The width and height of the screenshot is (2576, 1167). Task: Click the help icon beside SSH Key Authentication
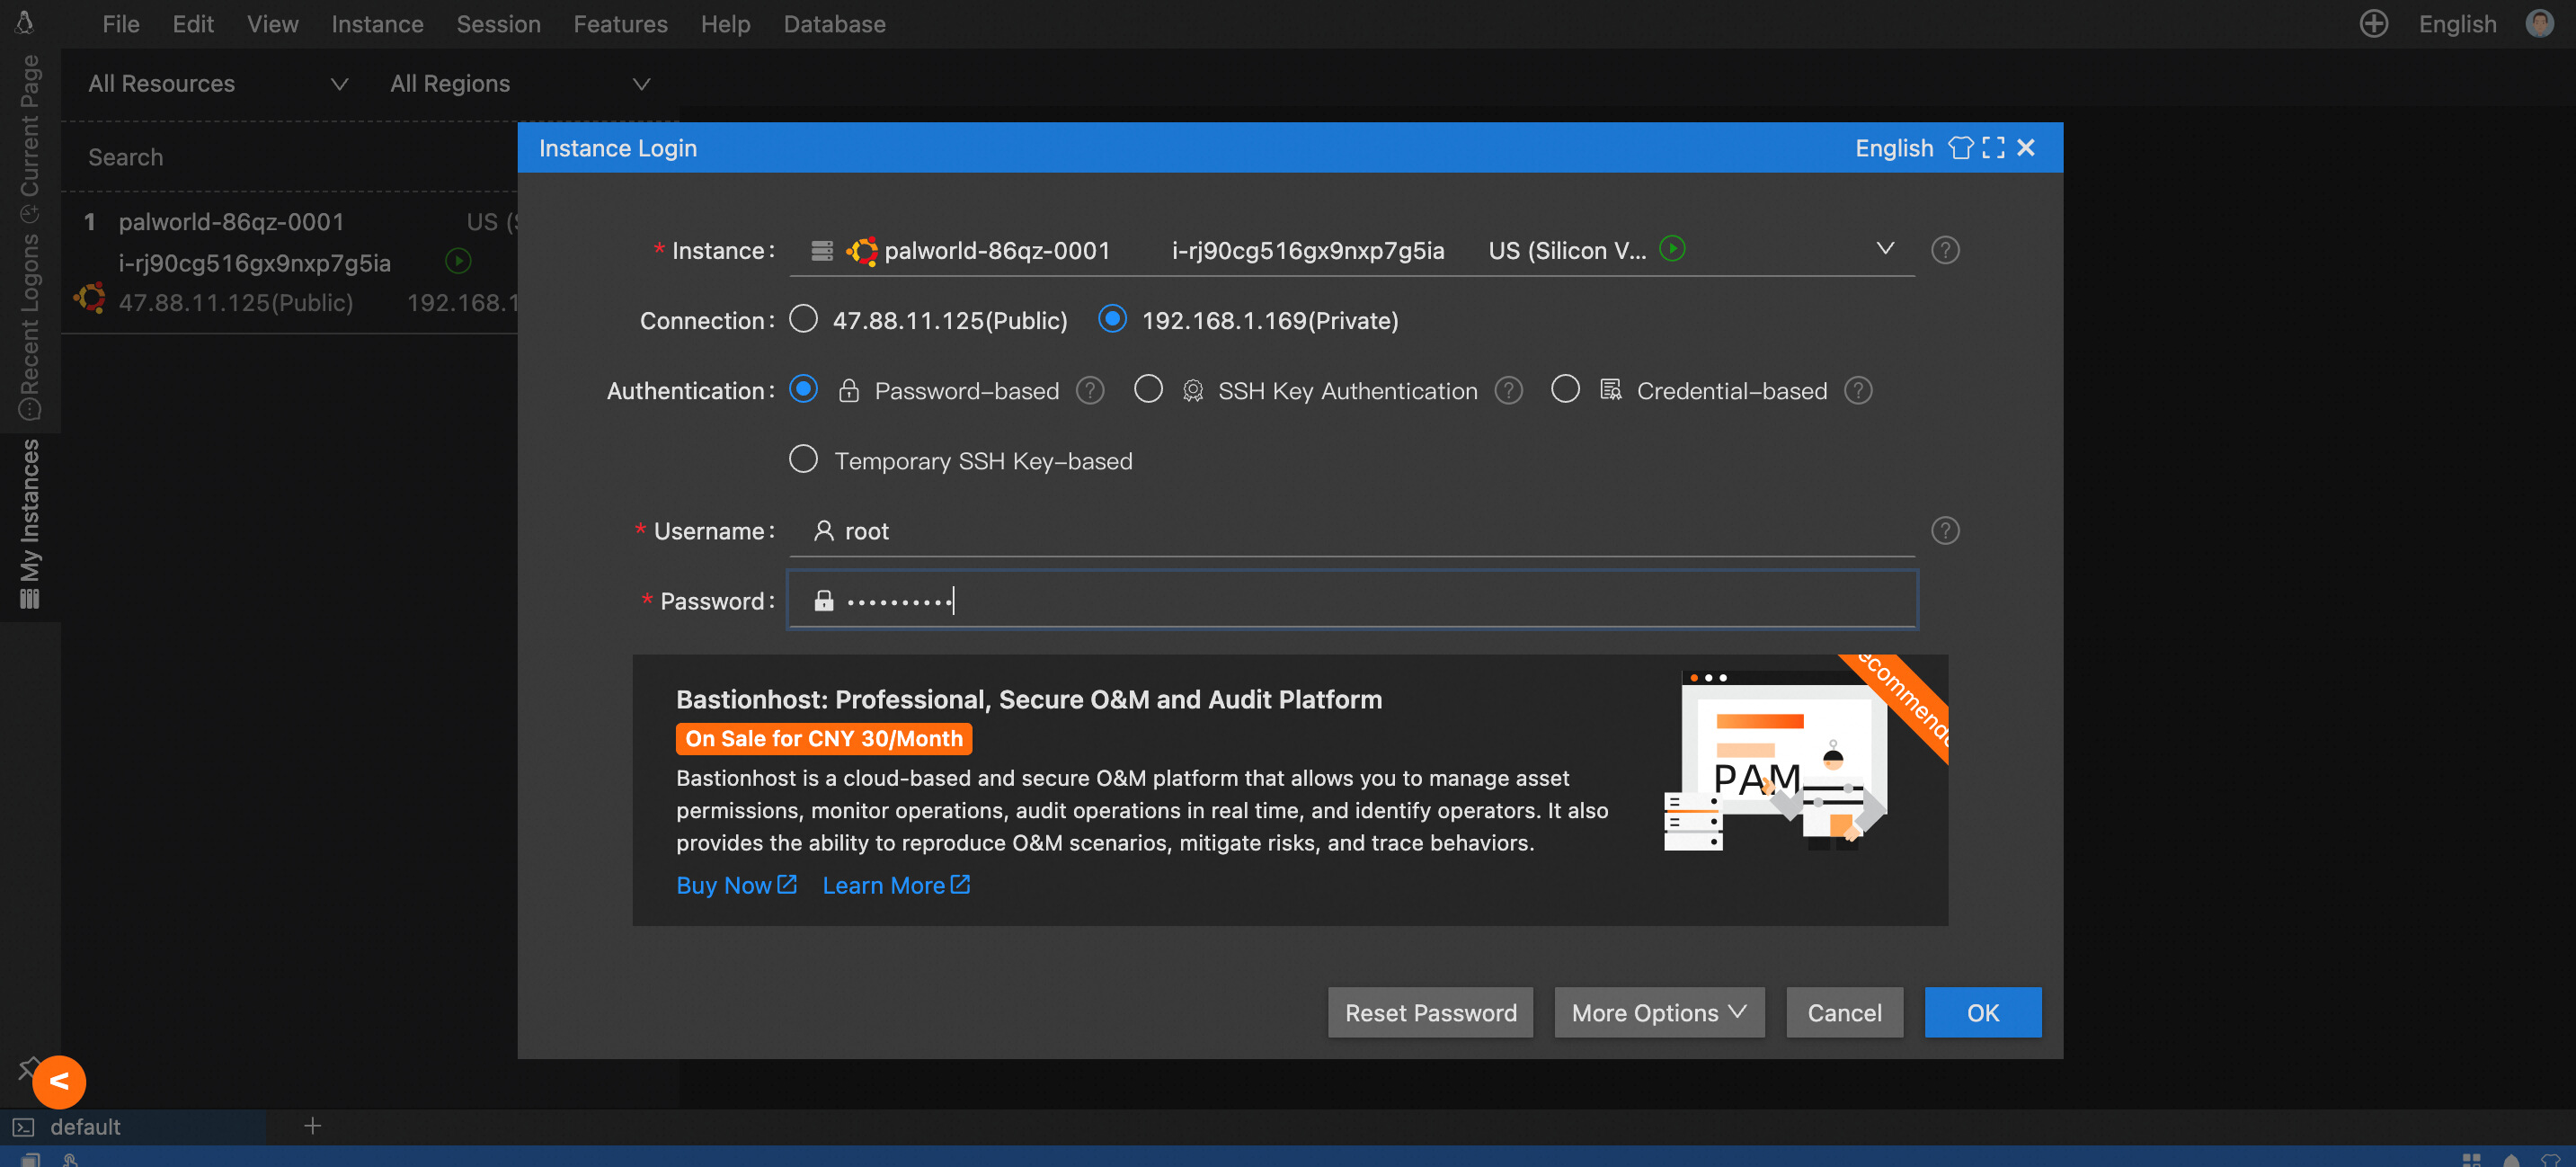(x=1508, y=391)
